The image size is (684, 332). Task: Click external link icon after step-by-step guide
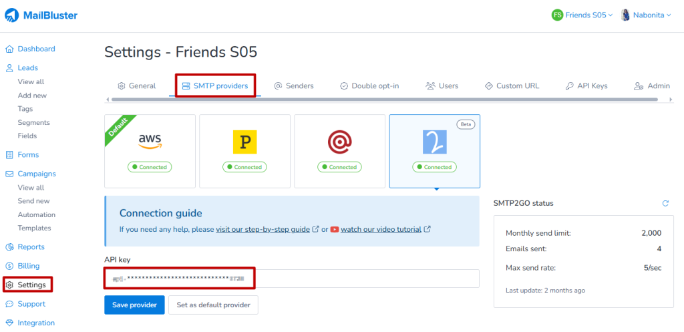tap(316, 229)
